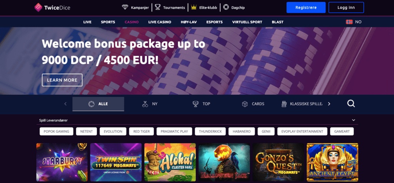
Task: Open Tournaments trophy icon
Action: [157, 7]
